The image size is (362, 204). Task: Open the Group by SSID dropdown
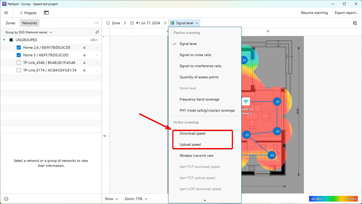click(29, 32)
